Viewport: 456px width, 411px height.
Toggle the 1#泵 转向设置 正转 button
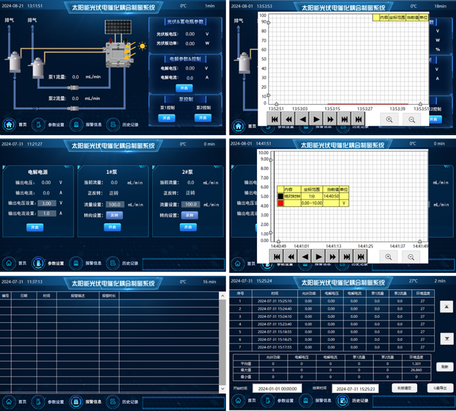click(x=115, y=215)
